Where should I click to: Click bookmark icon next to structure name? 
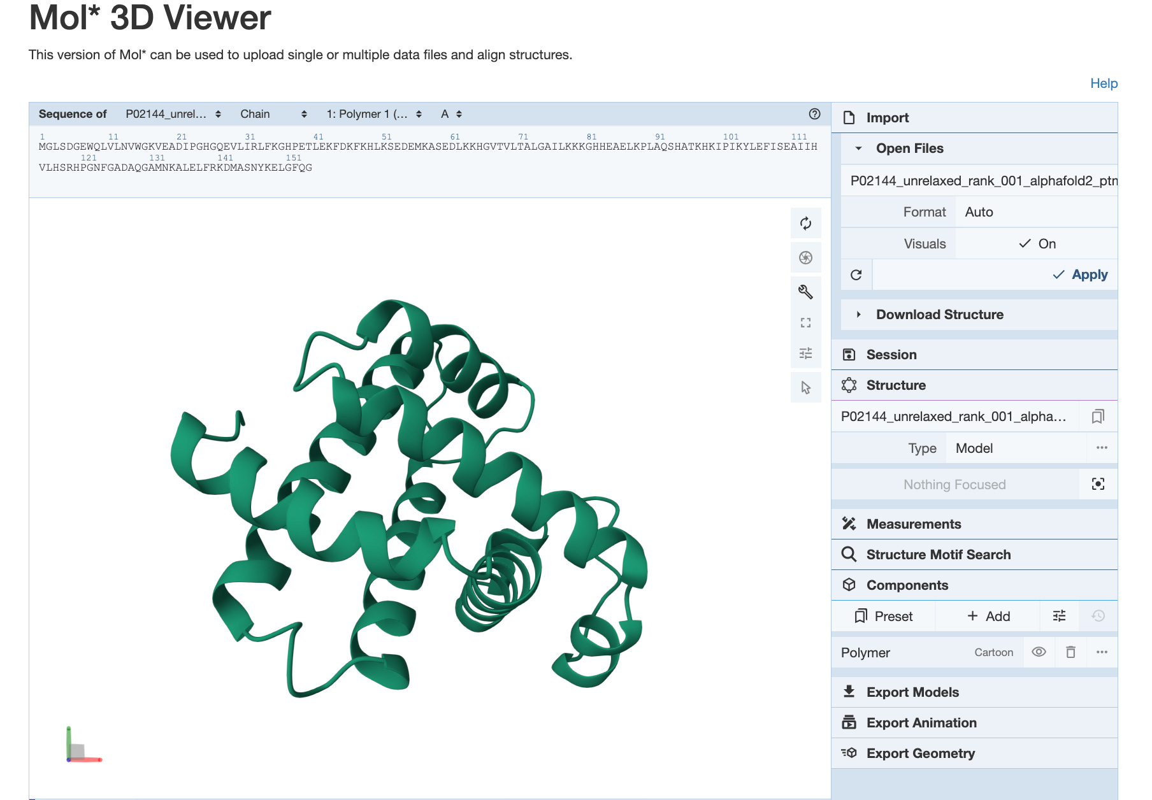pyautogui.click(x=1098, y=417)
